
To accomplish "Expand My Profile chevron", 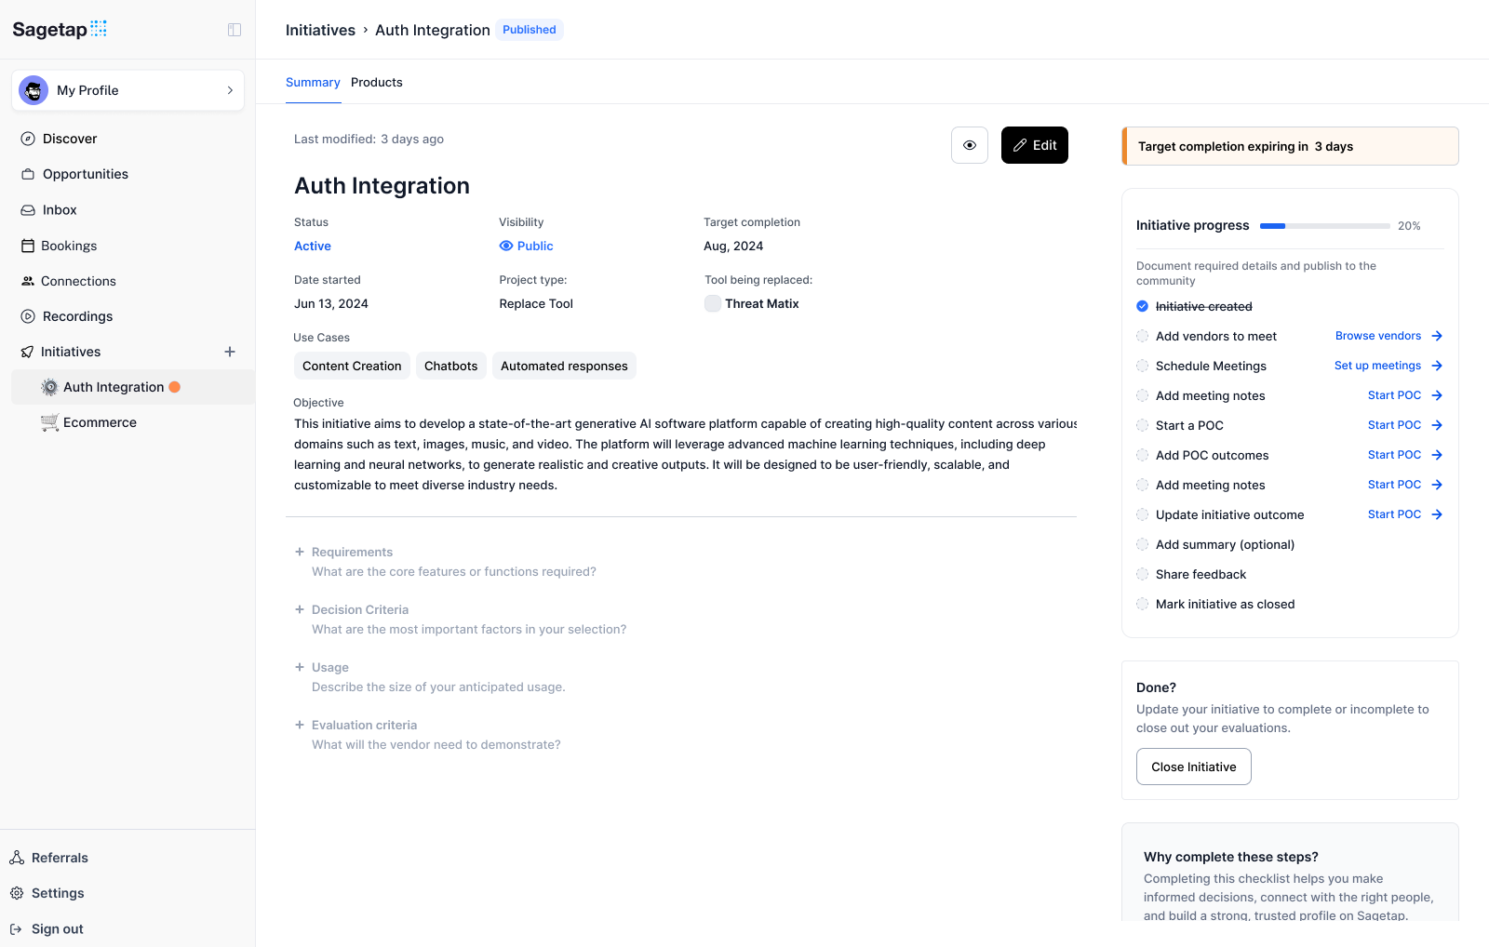I will click(230, 90).
